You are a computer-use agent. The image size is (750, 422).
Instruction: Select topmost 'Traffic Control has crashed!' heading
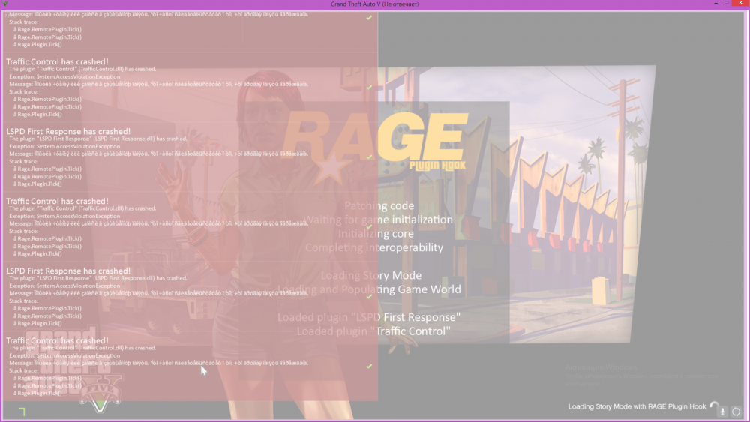[58, 61]
